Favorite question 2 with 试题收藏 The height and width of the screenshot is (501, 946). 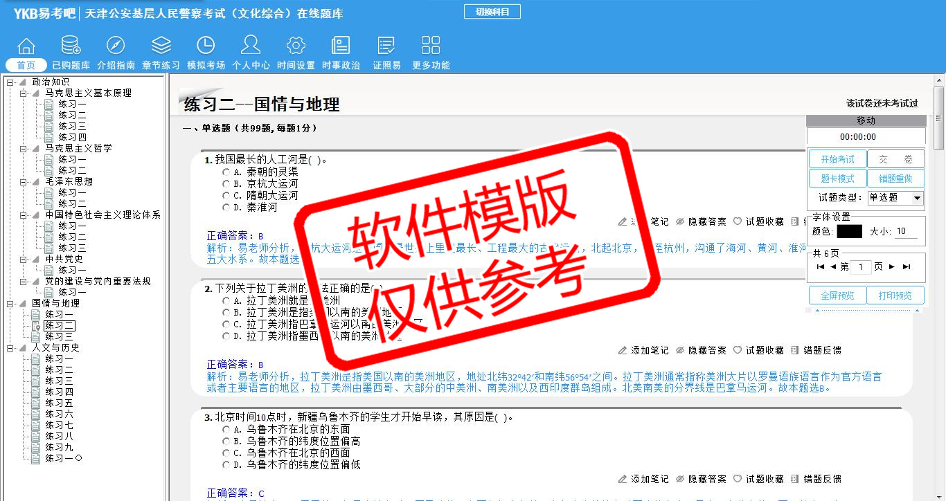(758, 350)
